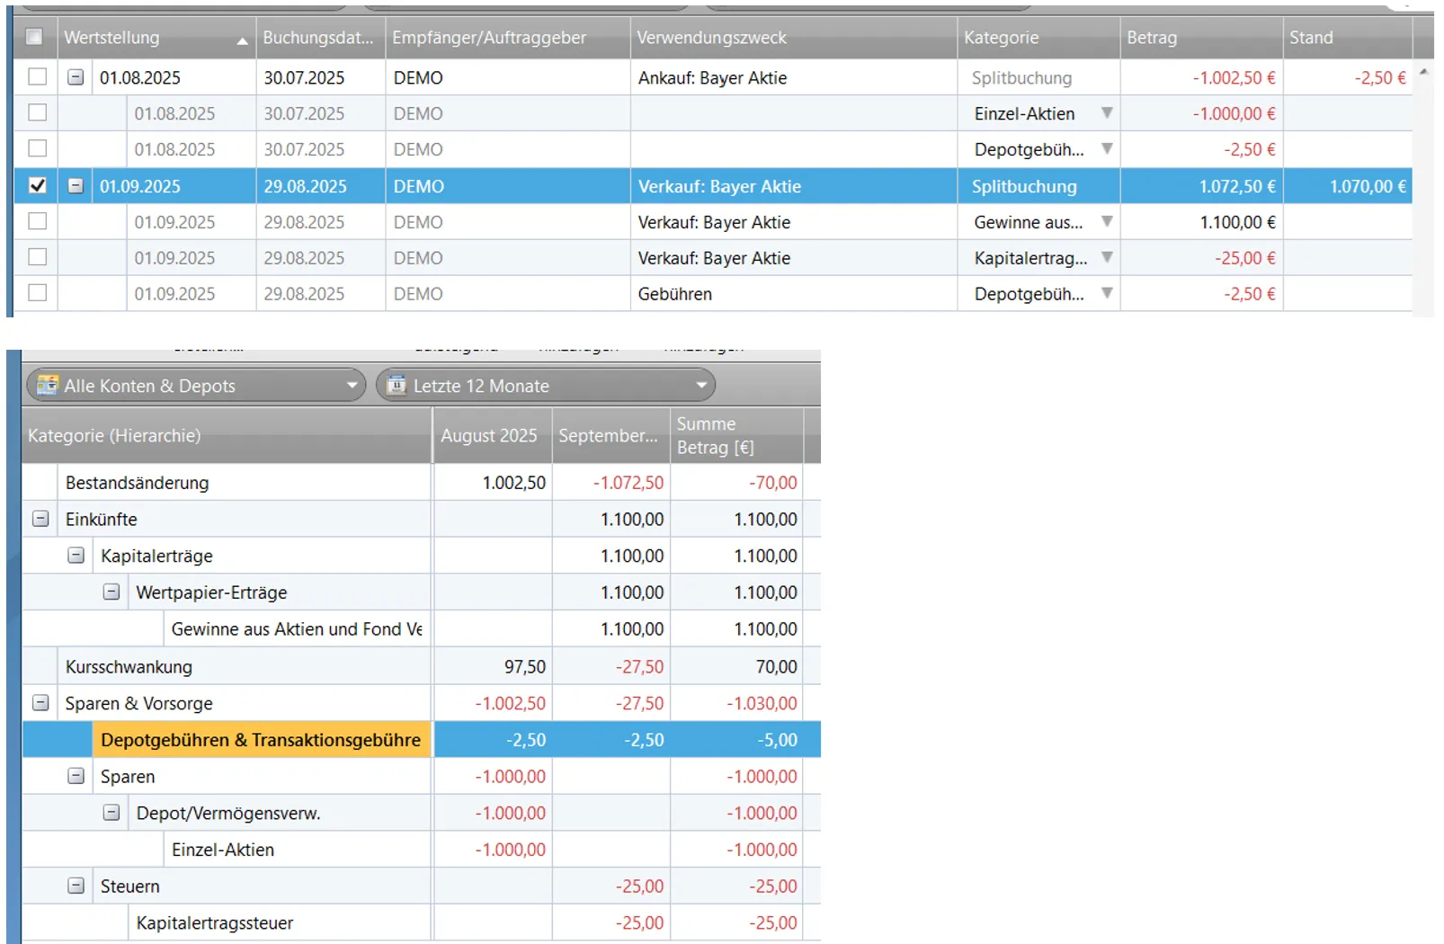
Task: Click the scroll-up arrow of the transactions table
Action: point(1423,71)
